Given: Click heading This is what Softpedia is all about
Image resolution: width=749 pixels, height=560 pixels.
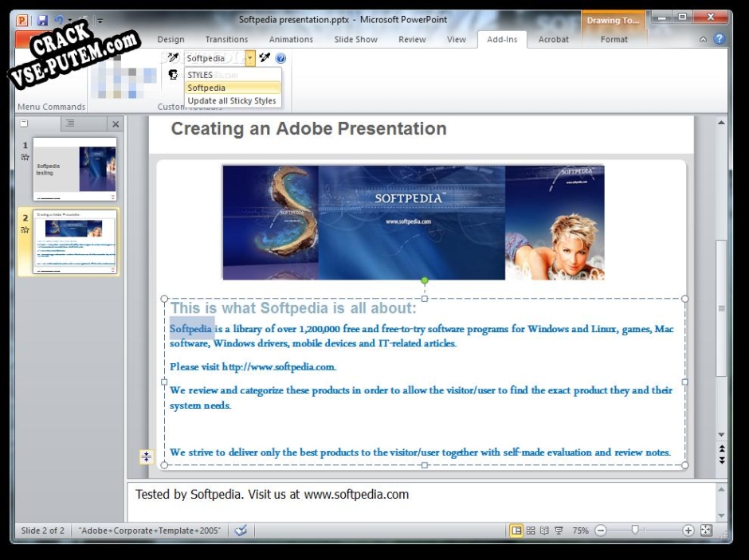Looking at the screenshot, I should [x=293, y=308].
